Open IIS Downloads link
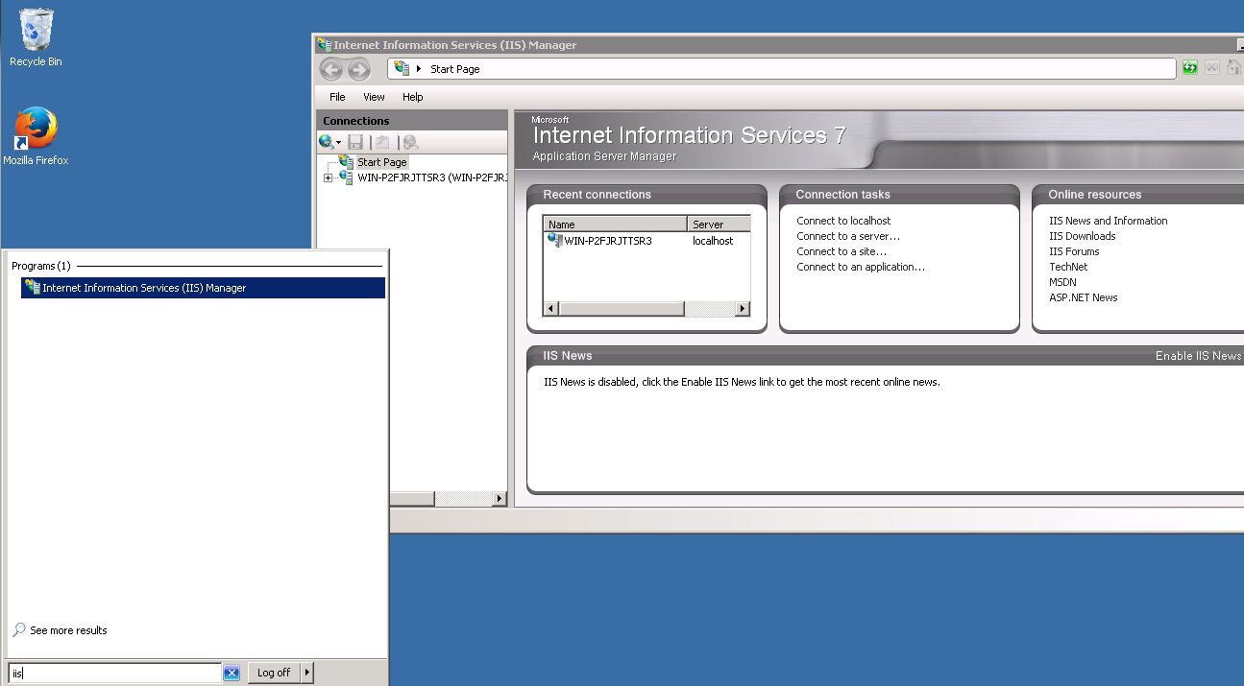The width and height of the screenshot is (1244, 686). 1083,236
